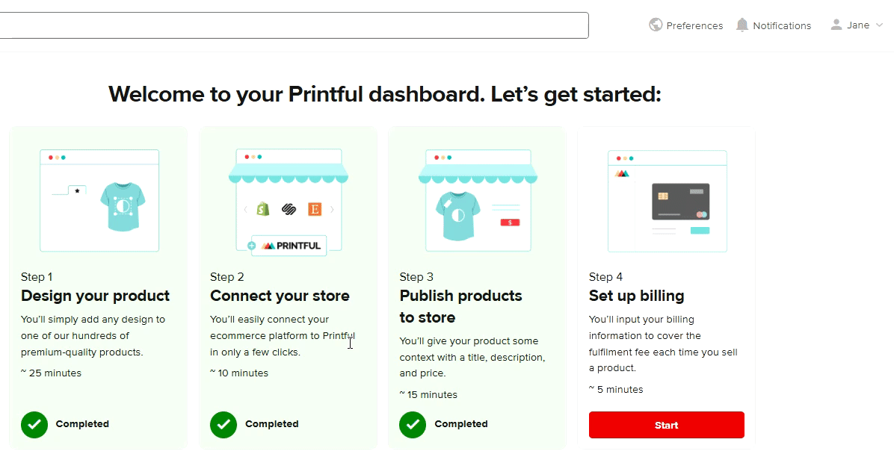Click the red Start button
Image resolution: width=894 pixels, height=457 pixels.
pos(667,425)
